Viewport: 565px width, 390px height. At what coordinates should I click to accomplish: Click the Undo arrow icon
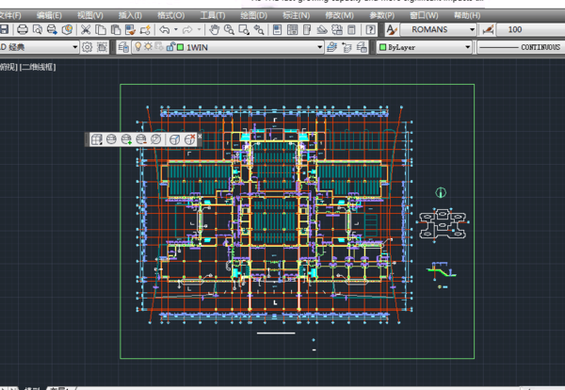(165, 30)
